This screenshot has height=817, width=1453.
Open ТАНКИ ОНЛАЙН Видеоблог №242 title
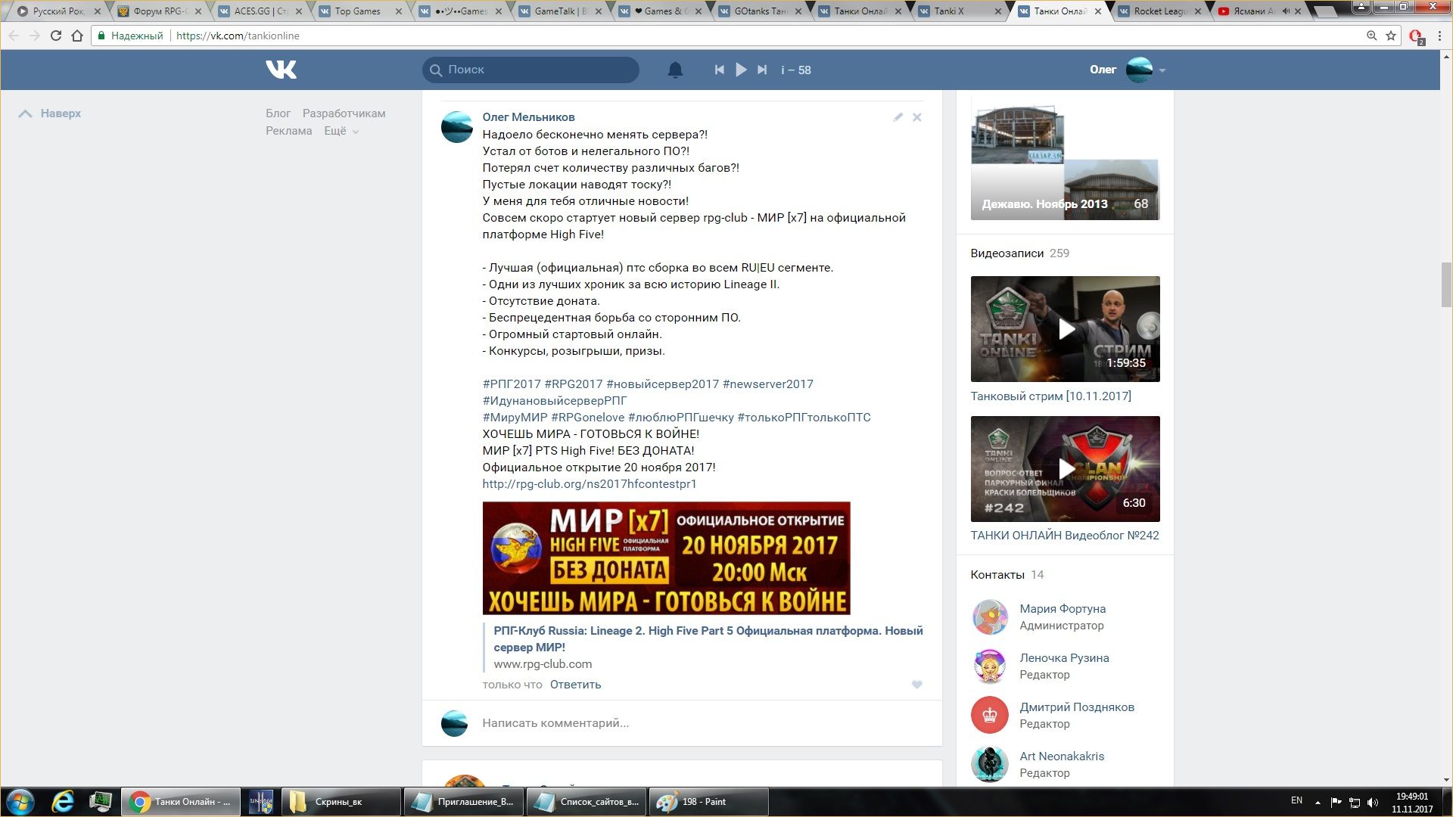click(x=1065, y=536)
